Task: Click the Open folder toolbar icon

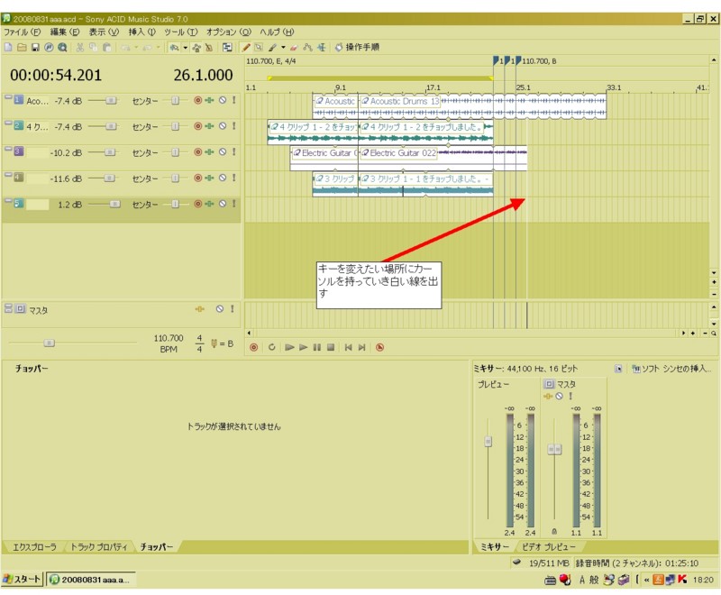Action: pos(22,48)
